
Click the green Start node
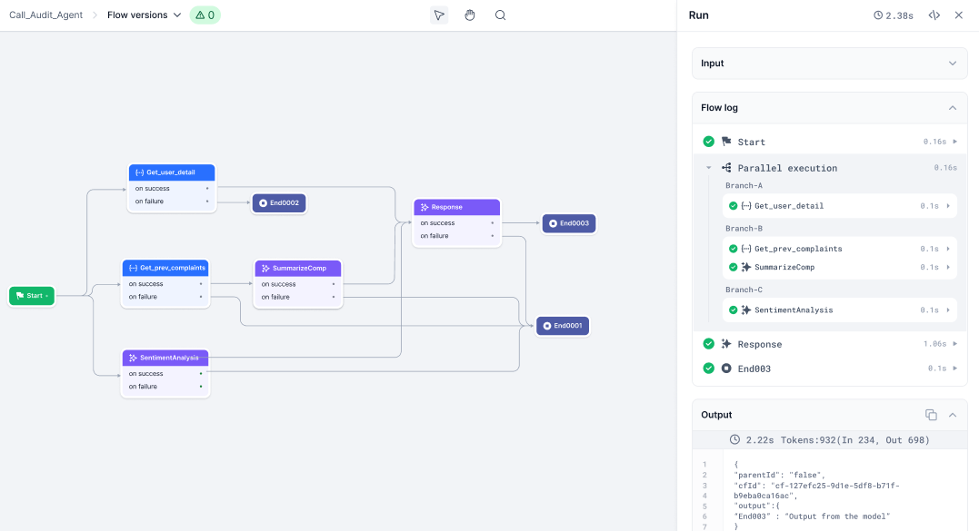[32, 296]
